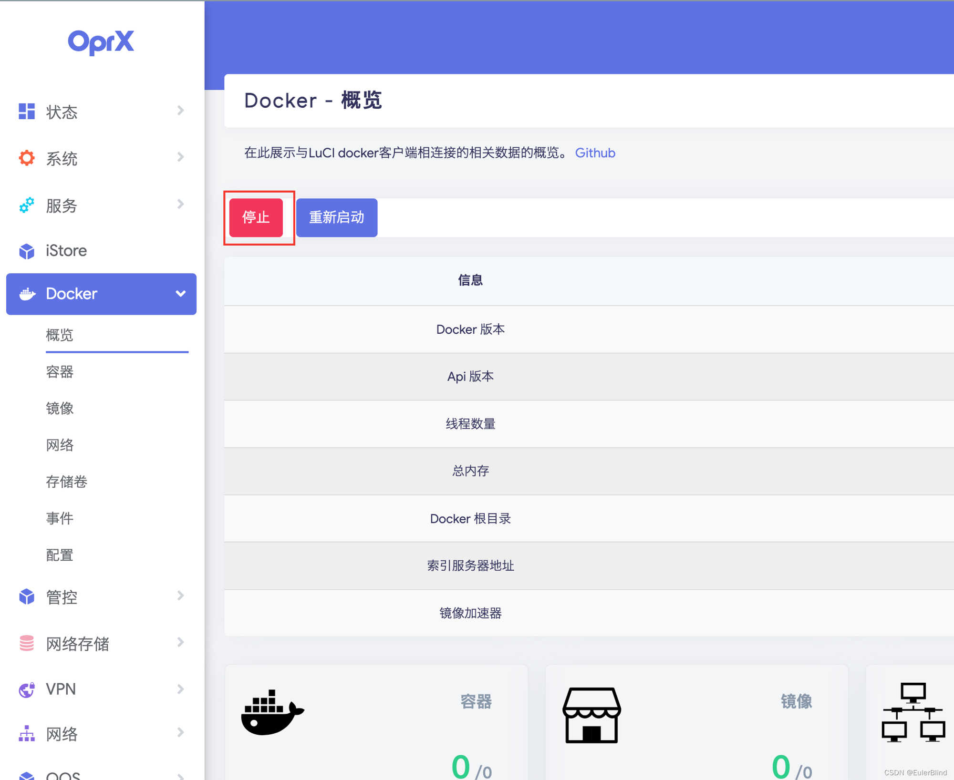Open the 管控 menu

pos(101,596)
